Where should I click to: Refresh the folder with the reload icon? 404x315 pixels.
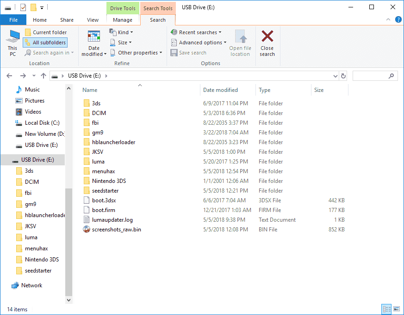click(343, 76)
